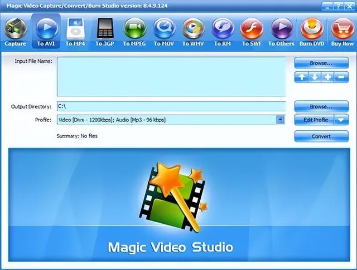The image size is (357, 270).
Task: Browse for an input file
Action: coord(321,63)
